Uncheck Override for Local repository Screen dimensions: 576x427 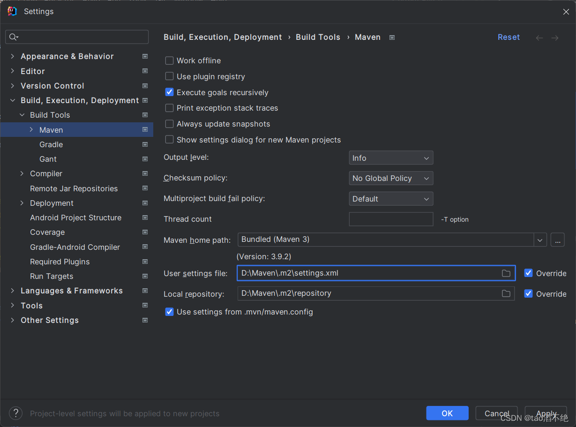(x=528, y=293)
